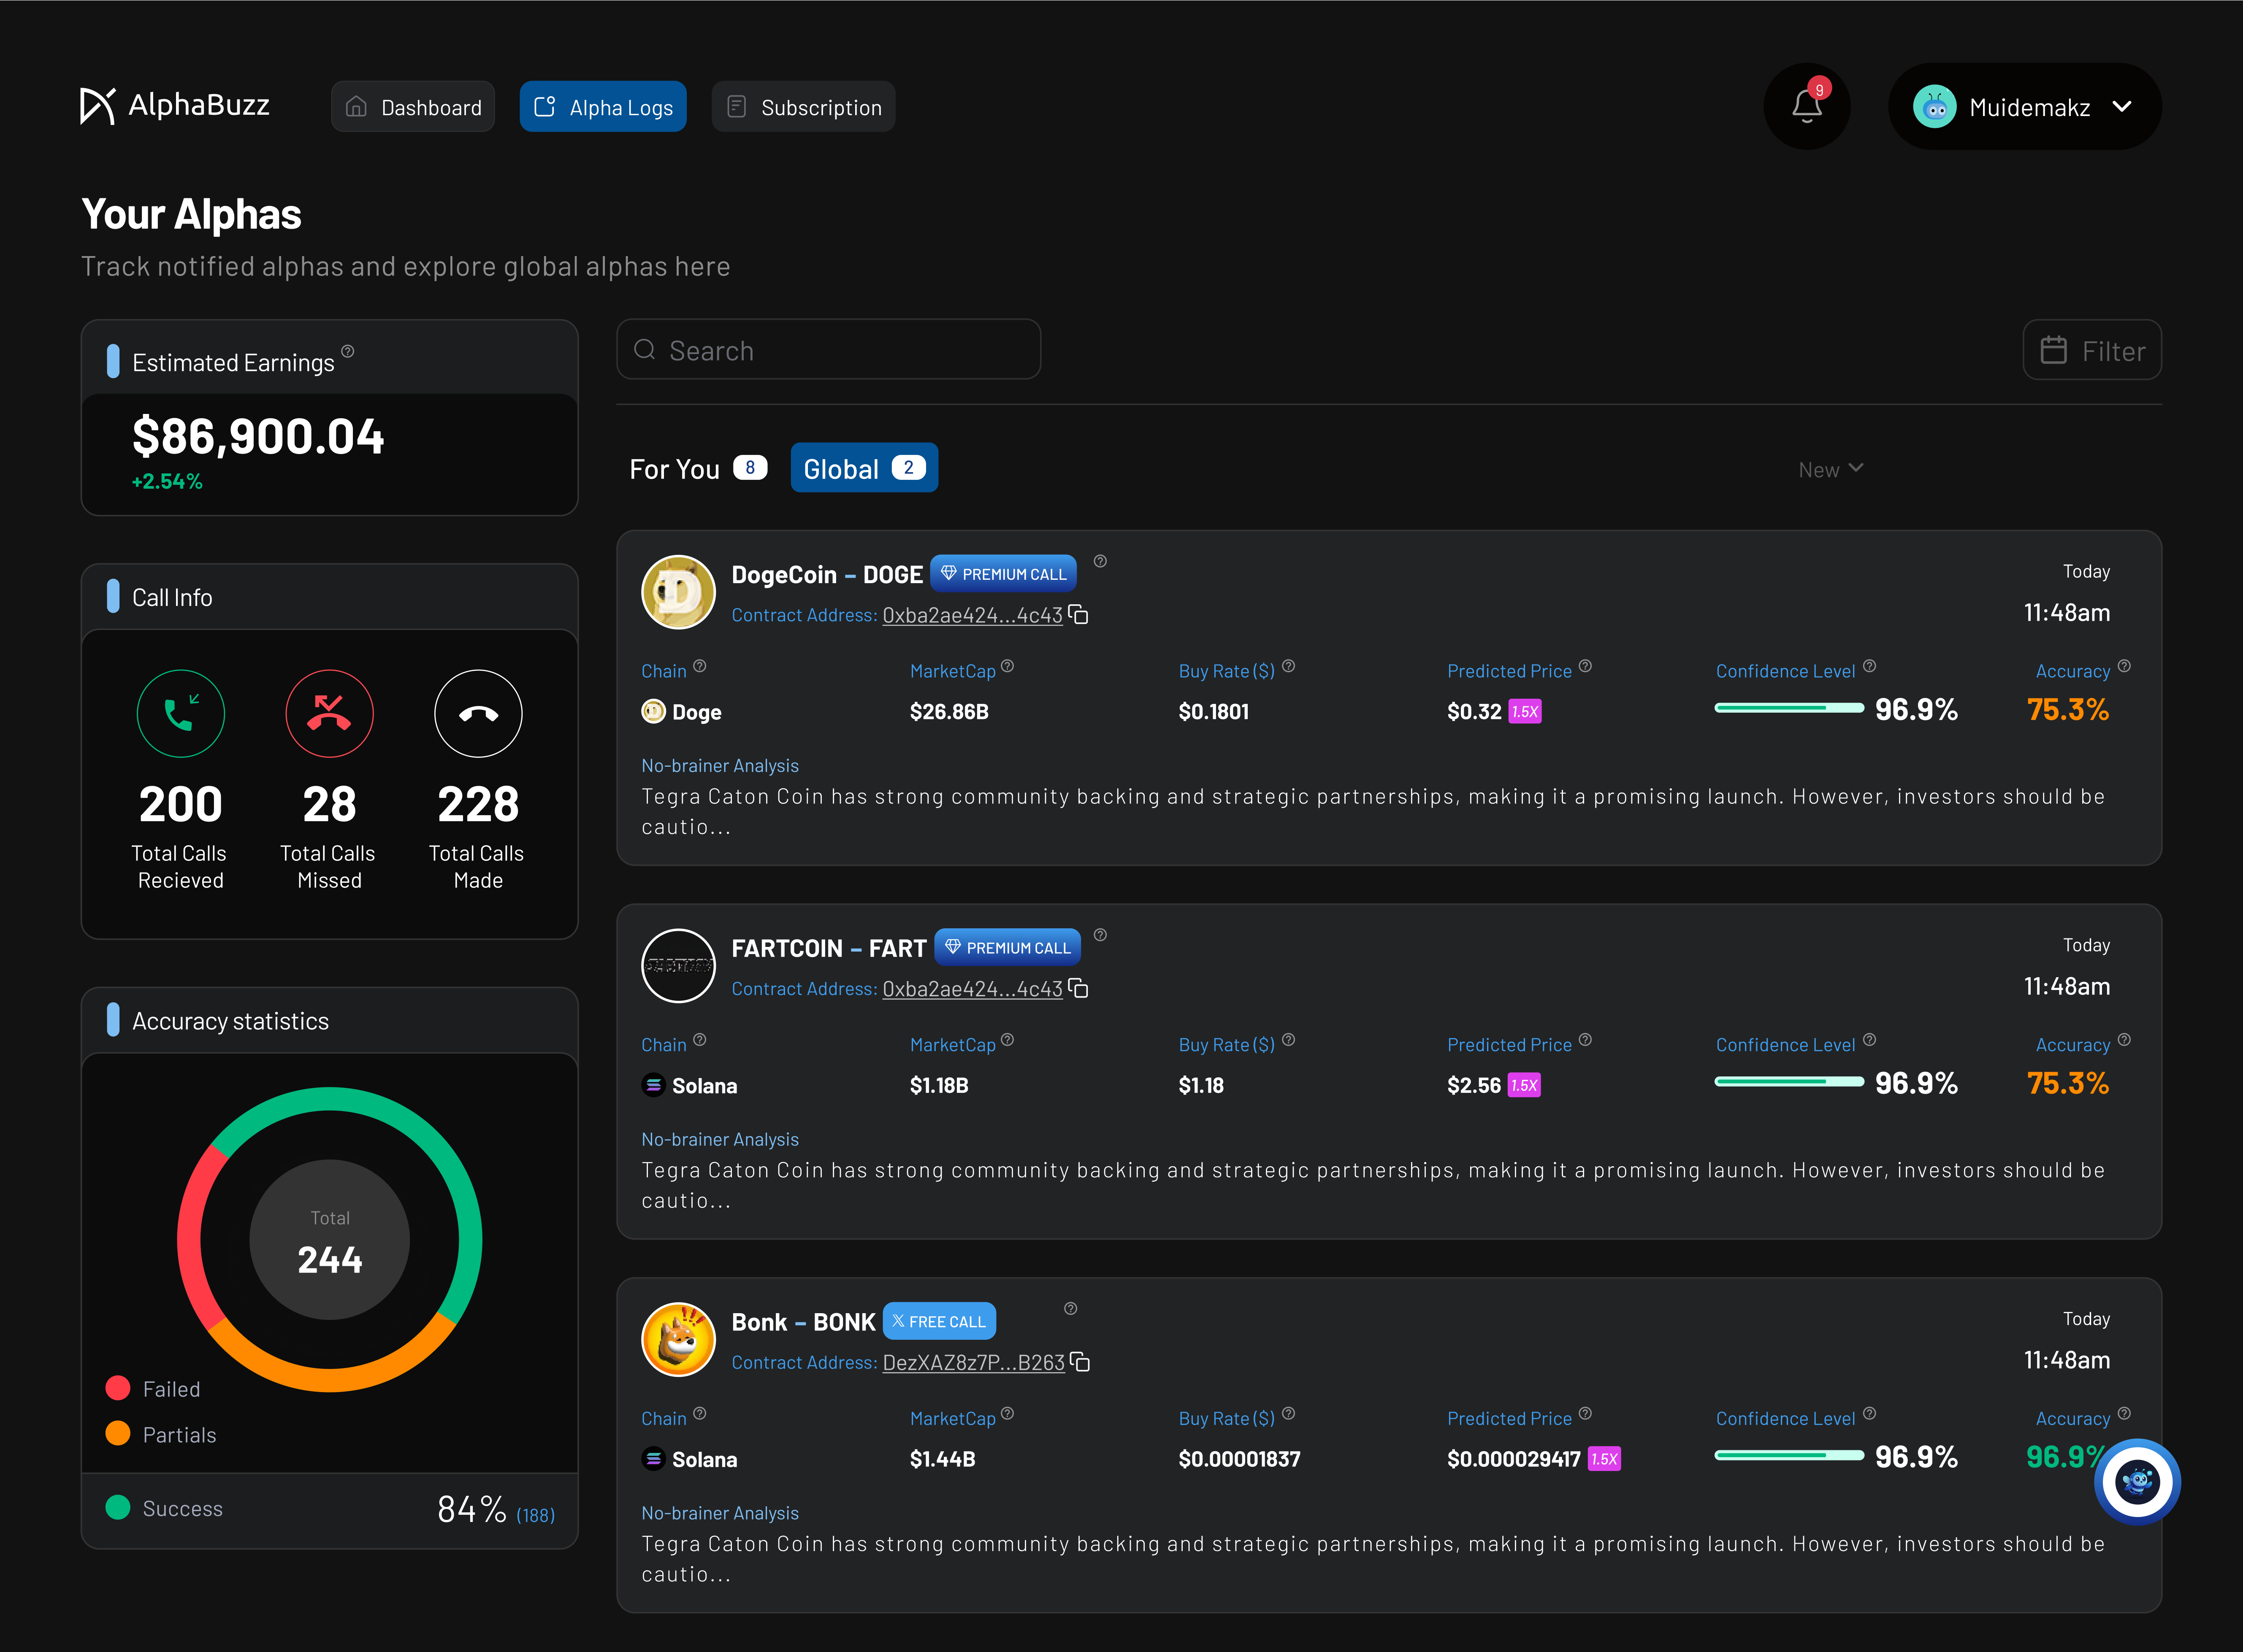The height and width of the screenshot is (1652, 2243).
Task: Copy the Bonk contract address
Action: click(x=1080, y=1362)
